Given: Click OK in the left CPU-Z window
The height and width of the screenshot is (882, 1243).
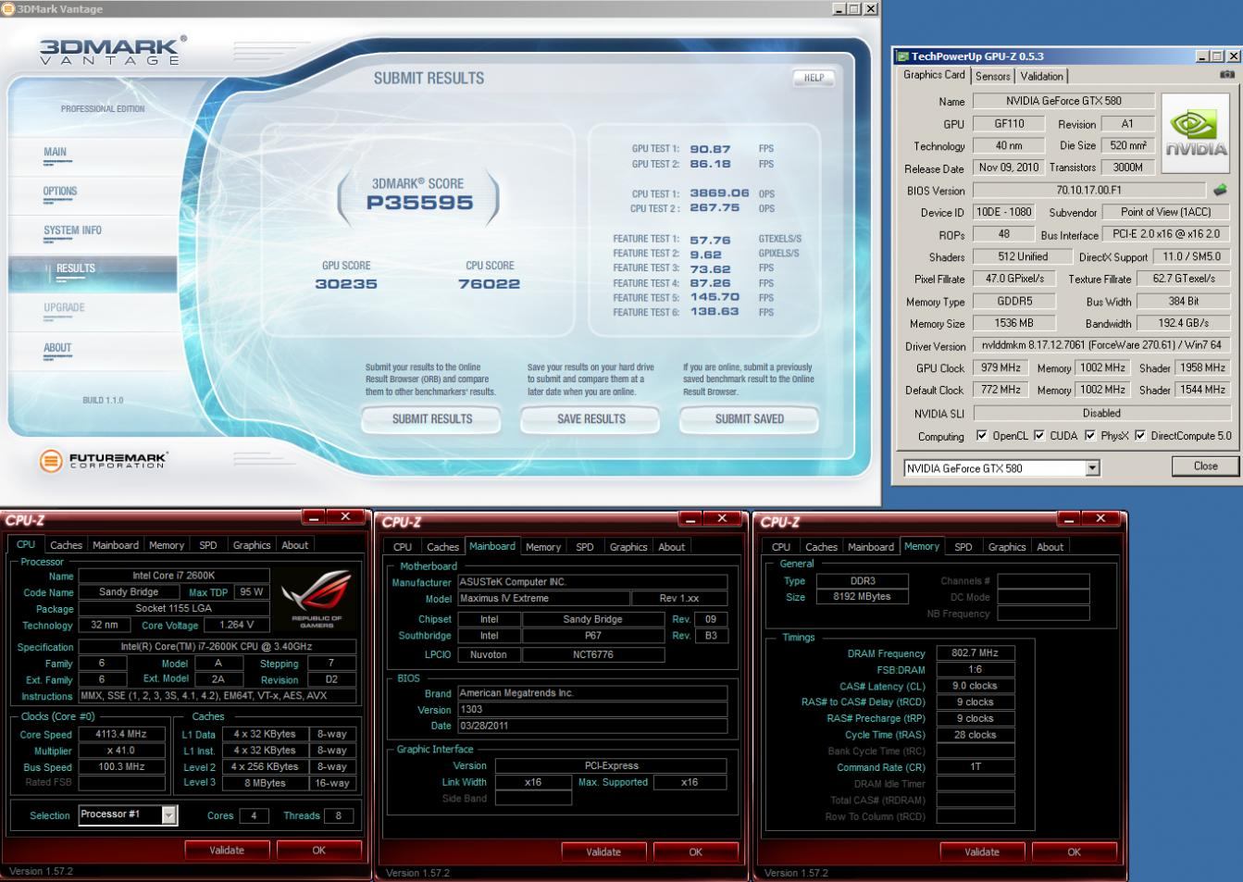Looking at the screenshot, I should click(x=318, y=850).
